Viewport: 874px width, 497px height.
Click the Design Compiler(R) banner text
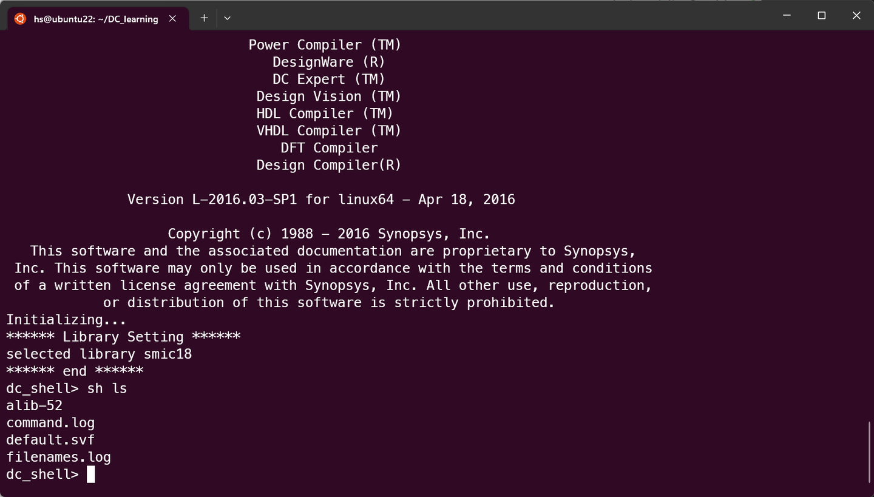pos(328,164)
